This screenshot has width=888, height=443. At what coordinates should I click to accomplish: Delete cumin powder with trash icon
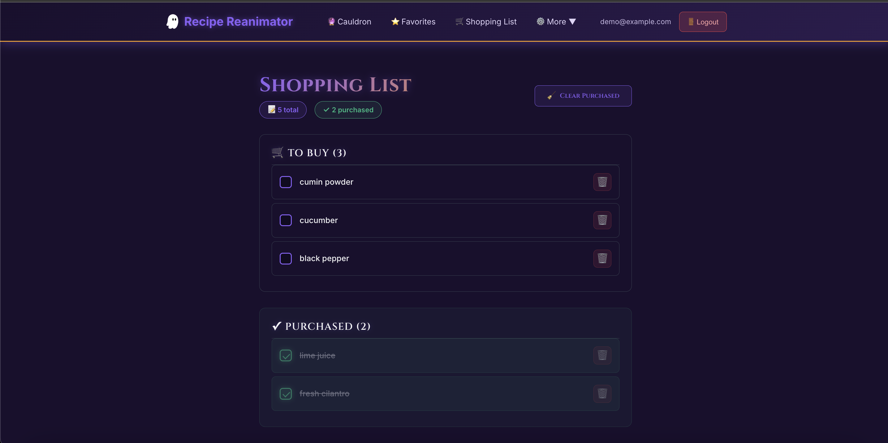click(x=602, y=182)
